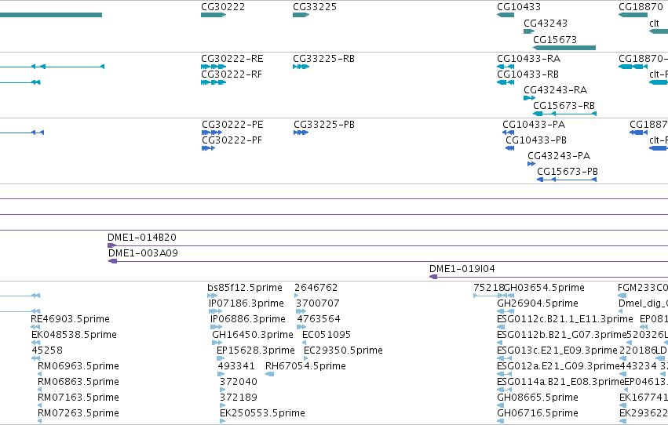Screen dimensions: 668x425
Task: Select the CG15673-PB protein feature line
Action: [x=567, y=180]
